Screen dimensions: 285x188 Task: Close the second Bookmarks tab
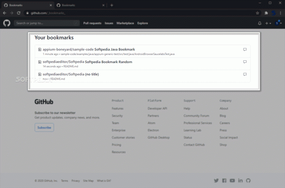coord(103,5)
